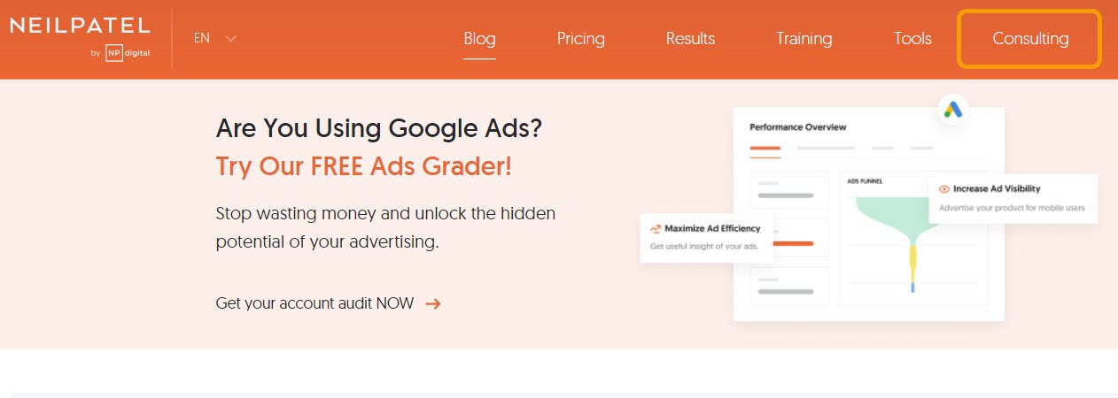1118x398 pixels.
Task: Open the Blog menu item
Action: point(479,39)
